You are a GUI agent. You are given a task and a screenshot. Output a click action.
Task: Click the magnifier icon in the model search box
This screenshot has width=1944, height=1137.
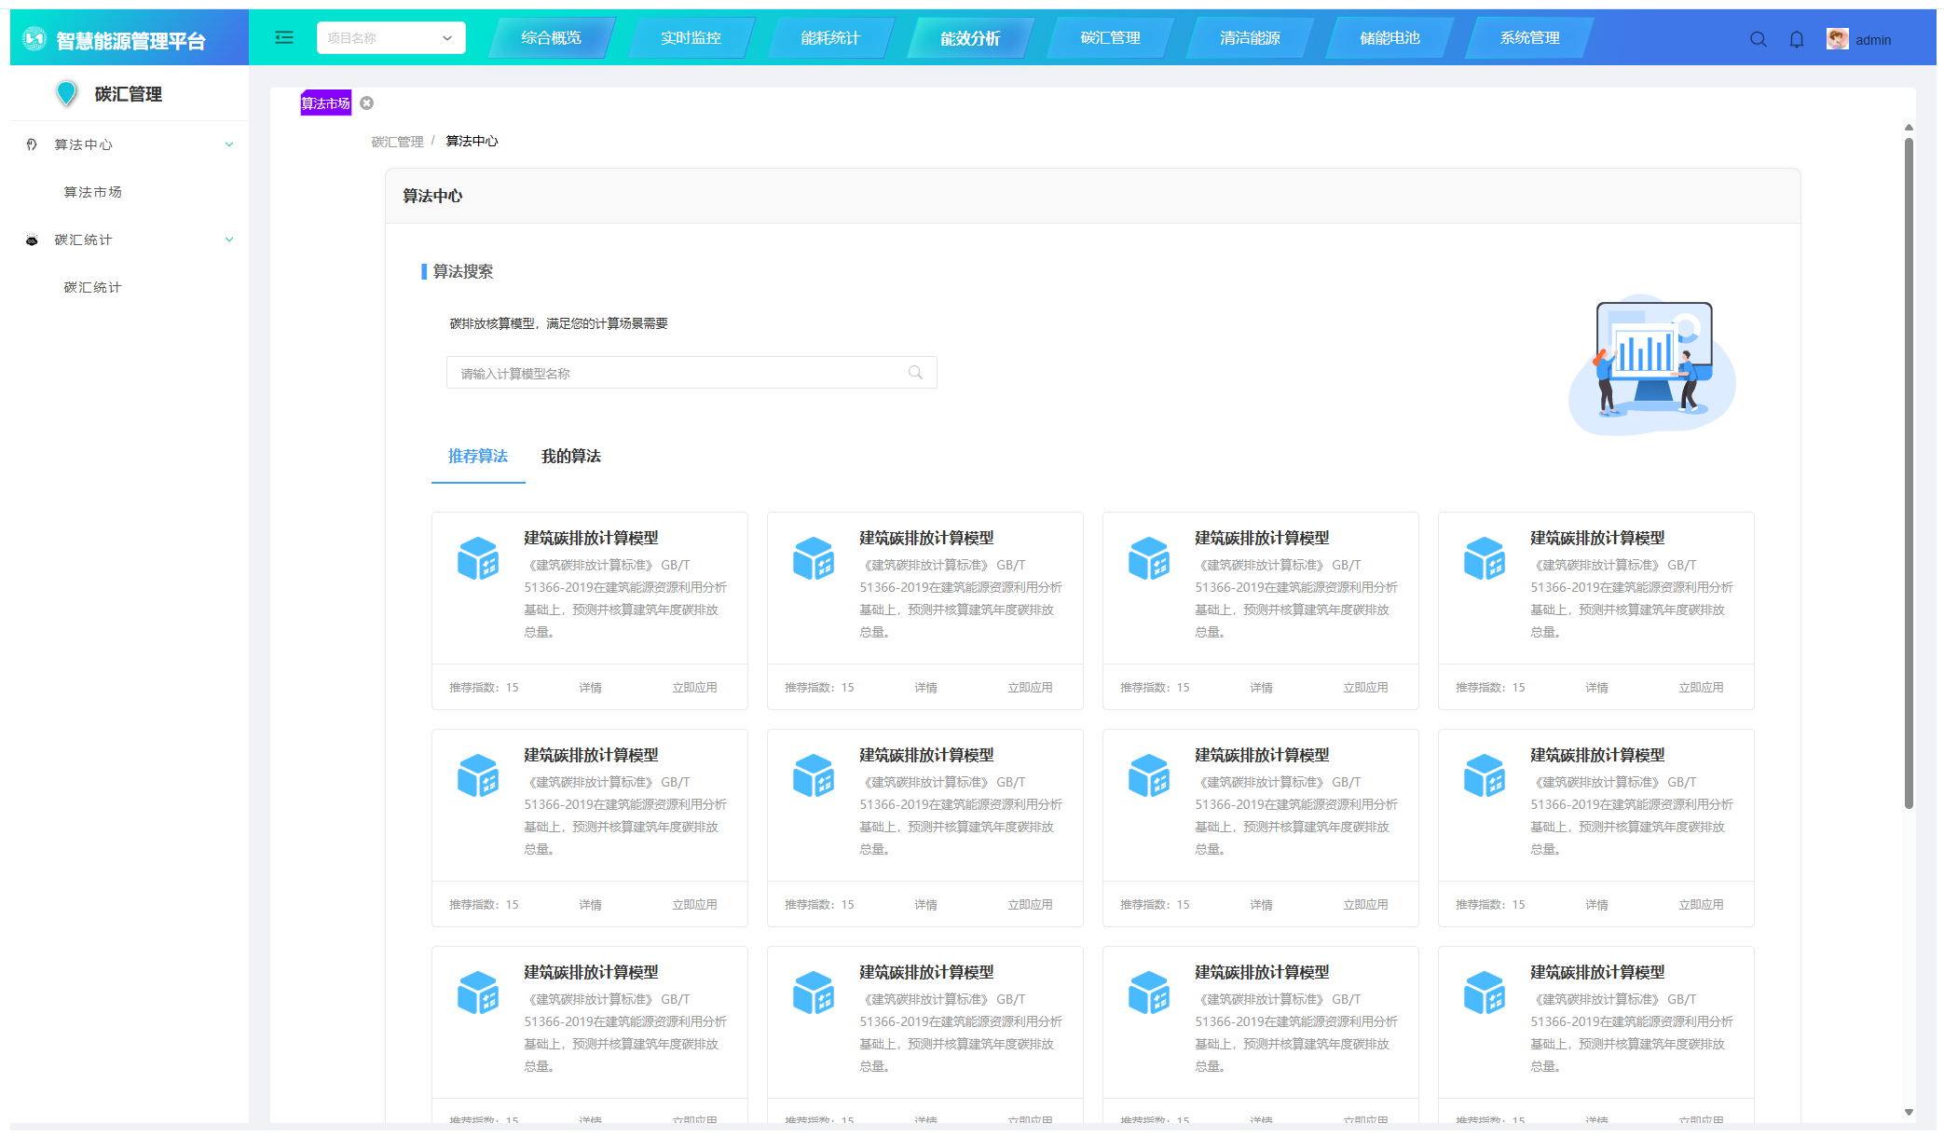(x=915, y=373)
